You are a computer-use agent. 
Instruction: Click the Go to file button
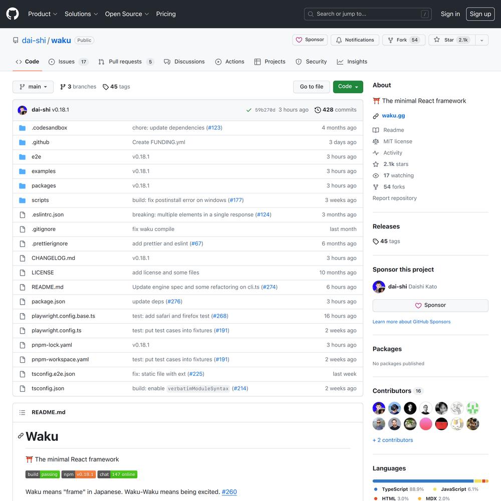(x=311, y=87)
